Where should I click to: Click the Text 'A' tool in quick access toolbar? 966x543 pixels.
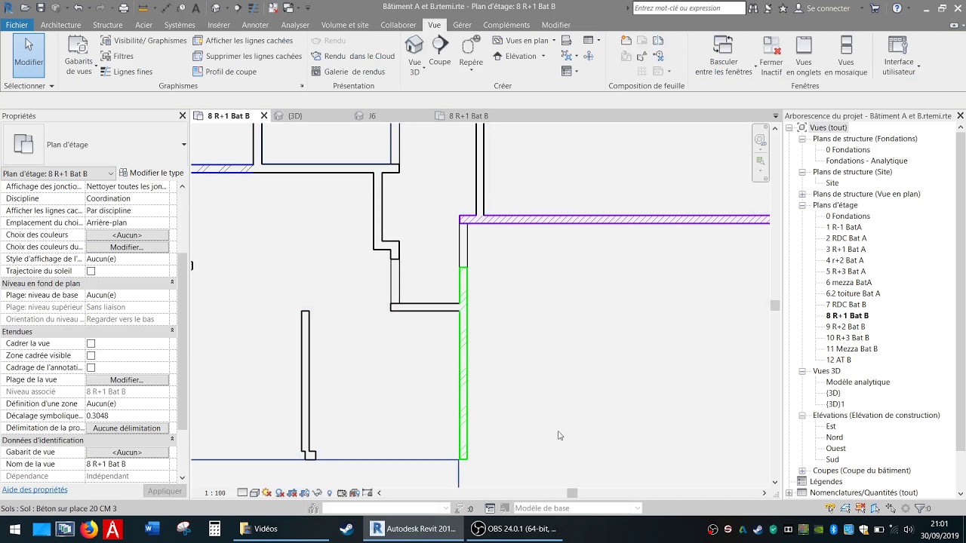point(196,8)
